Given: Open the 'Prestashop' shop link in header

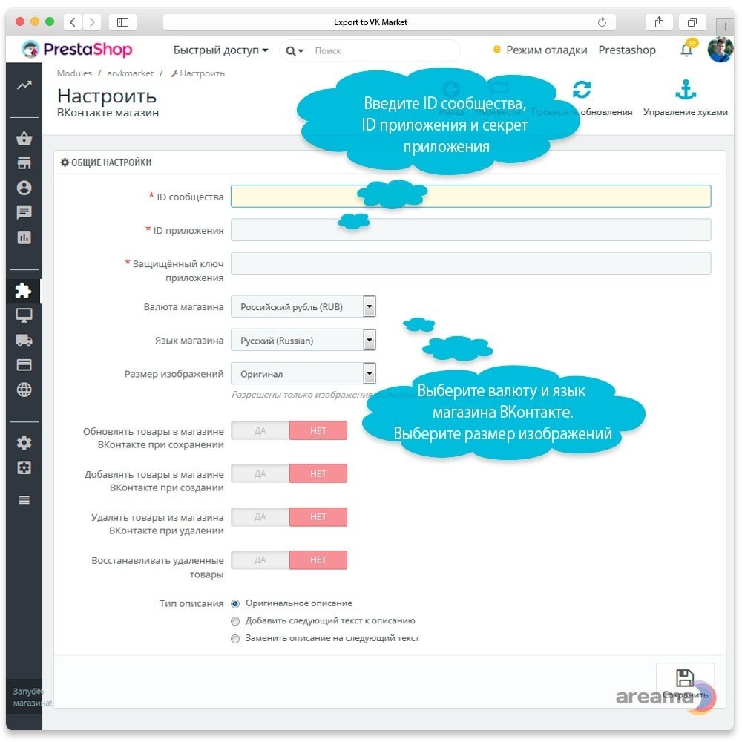Looking at the screenshot, I should 627,50.
